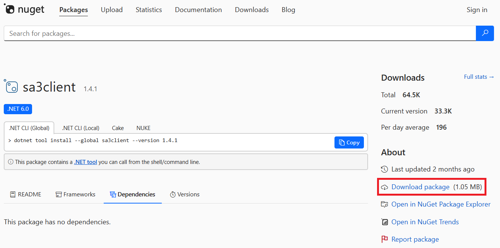Click the sa3client package icon

[11, 86]
